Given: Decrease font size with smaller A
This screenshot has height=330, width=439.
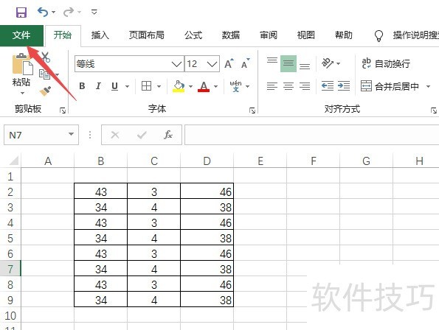Looking at the screenshot, I should 245,64.
